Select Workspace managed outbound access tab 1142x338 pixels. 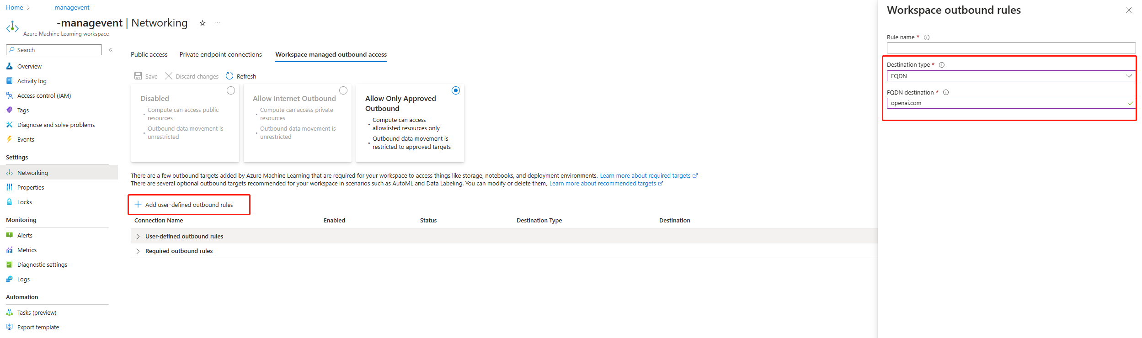pos(331,54)
